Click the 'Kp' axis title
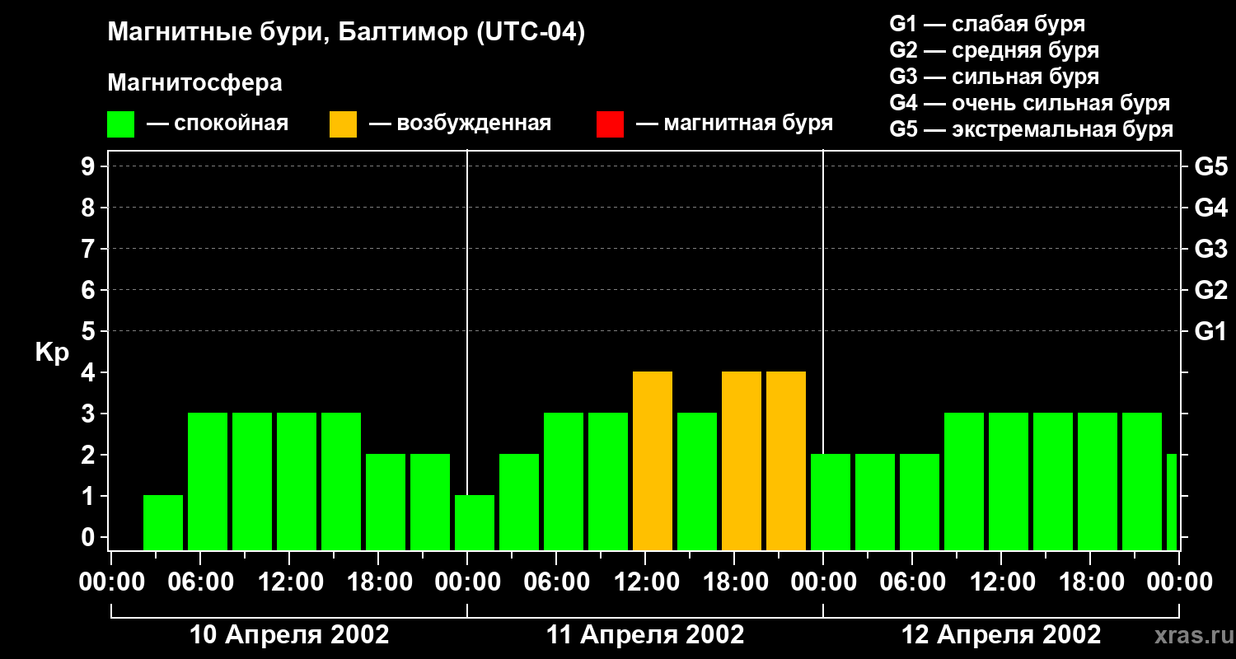This screenshot has height=659, width=1236. coord(52,353)
